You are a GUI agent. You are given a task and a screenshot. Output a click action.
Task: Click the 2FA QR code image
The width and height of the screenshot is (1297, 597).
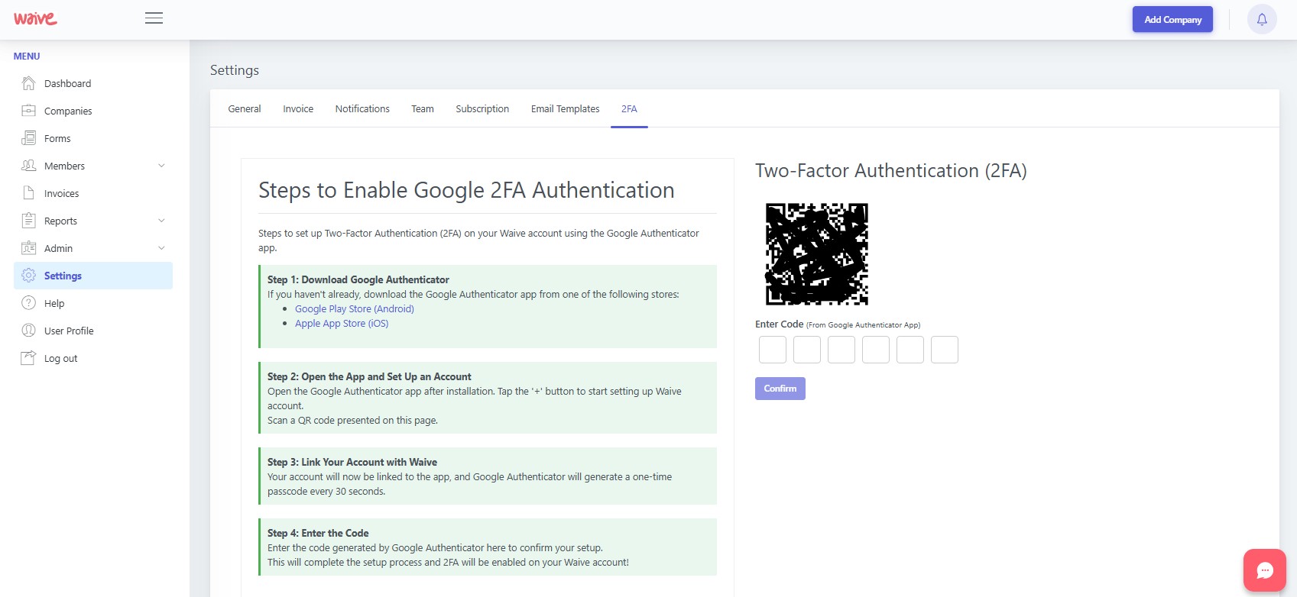pos(817,254)
